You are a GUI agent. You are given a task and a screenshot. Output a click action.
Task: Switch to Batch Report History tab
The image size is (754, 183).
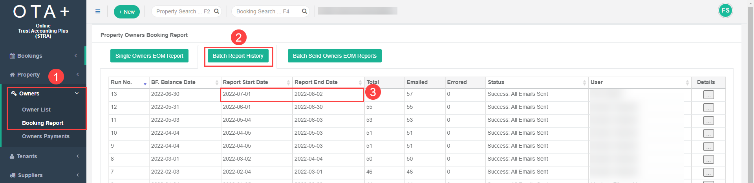238,56
